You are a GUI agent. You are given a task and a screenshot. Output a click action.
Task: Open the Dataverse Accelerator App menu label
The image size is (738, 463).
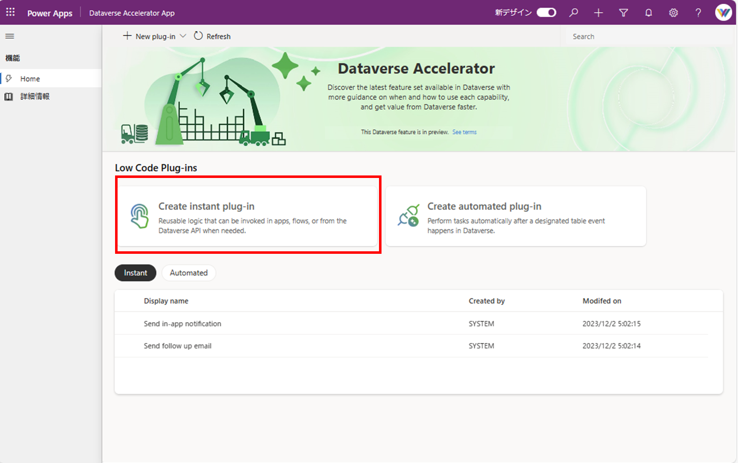[132, 13]
